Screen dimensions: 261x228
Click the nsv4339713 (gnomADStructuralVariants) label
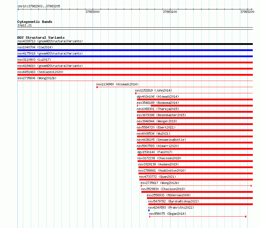(50, 41)
